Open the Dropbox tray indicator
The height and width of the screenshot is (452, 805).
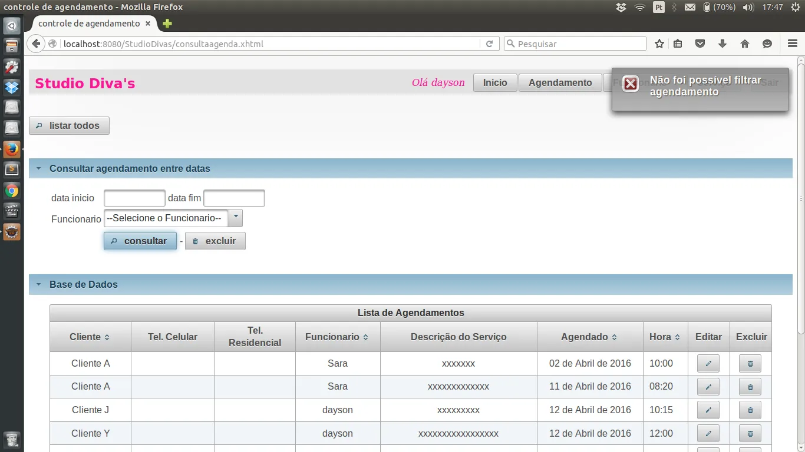[x=621, y=7]
